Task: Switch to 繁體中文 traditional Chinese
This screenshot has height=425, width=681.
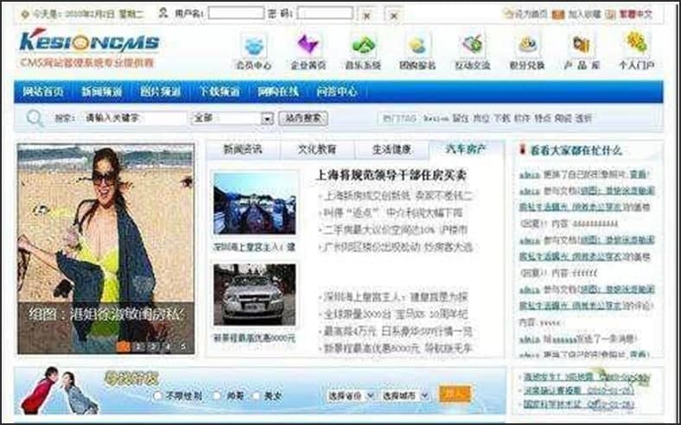Action: coord(635,15)
